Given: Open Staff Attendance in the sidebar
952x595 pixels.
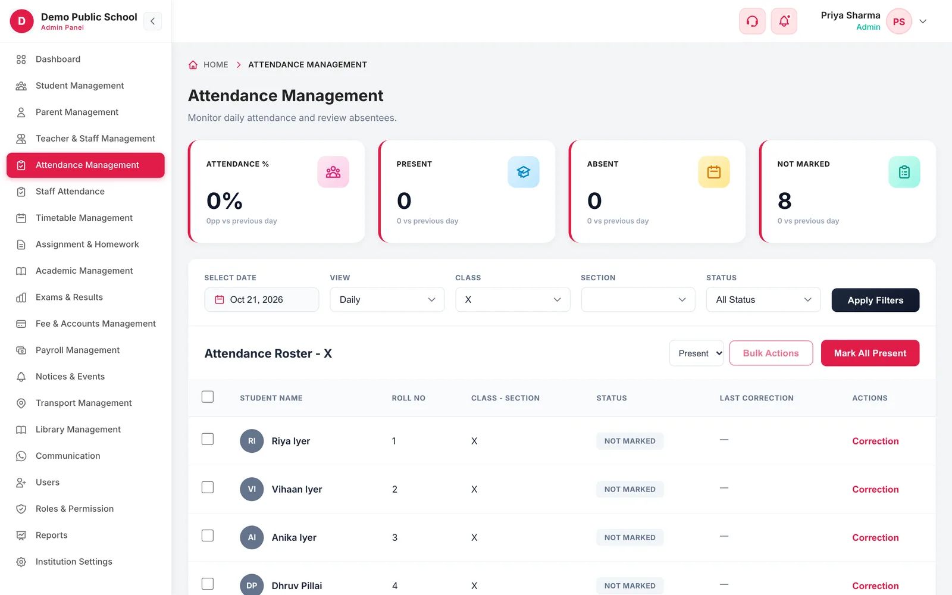Looking at the screenshot, I should [x=86, y=192].
